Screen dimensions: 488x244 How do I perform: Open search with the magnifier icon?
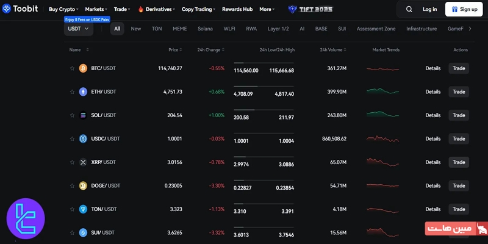tap(409, 9)
